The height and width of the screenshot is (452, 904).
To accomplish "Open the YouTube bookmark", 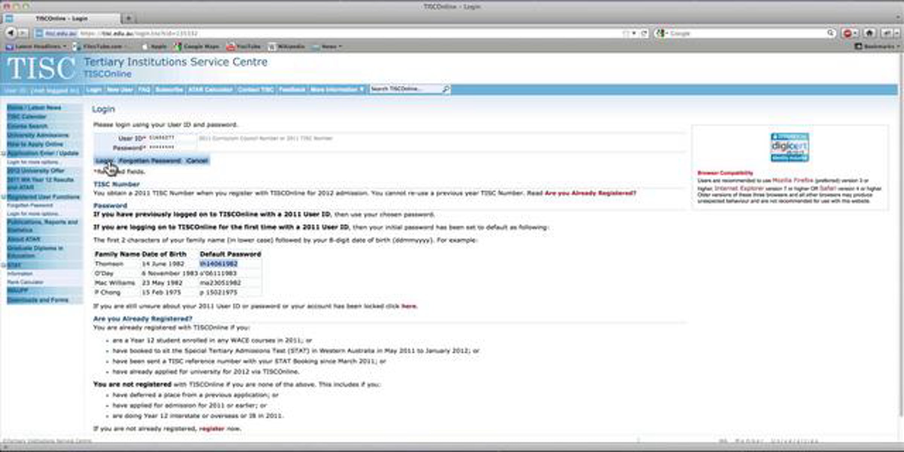I will tap(244, 47).
